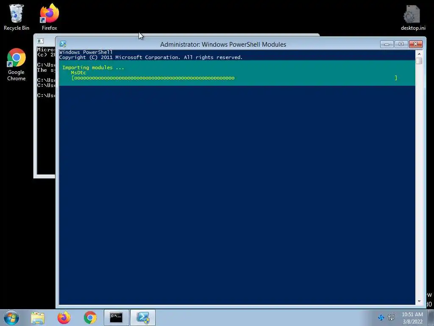Viewport: 434px width, 326px height.
Task: Minimize the PowerShell Modules window
Action: tap(387, 44)
